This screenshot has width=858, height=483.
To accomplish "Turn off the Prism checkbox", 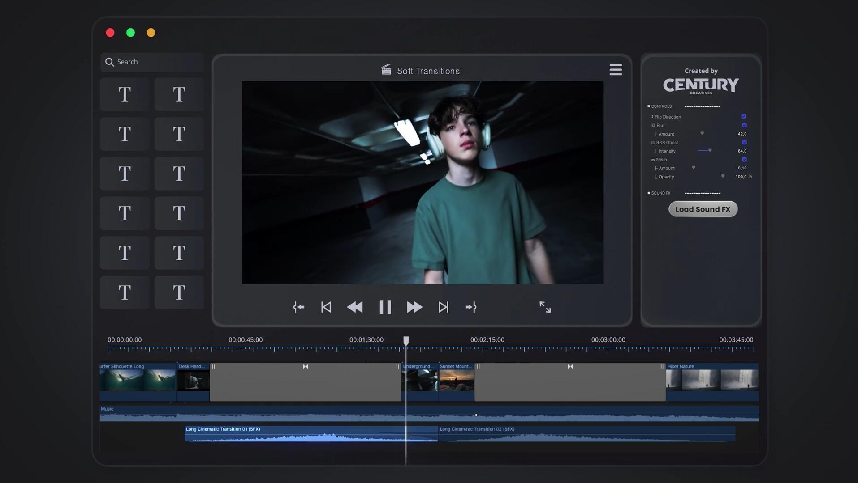I will 744,160.
